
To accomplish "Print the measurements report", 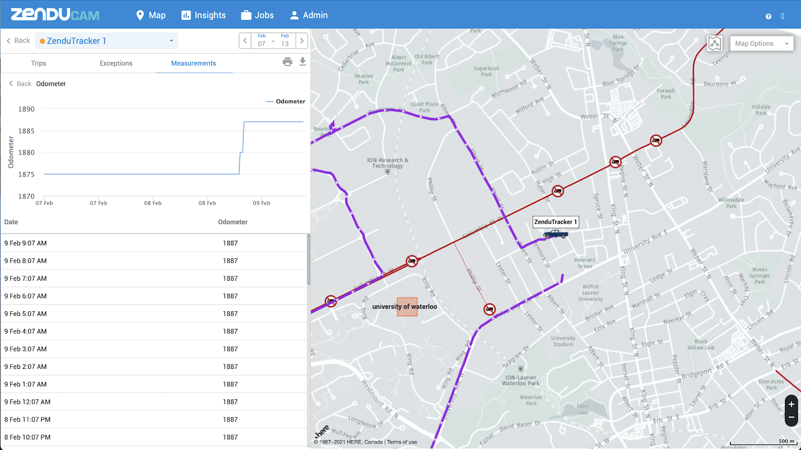I will 287,62.
